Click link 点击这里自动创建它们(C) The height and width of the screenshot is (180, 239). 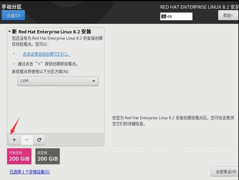[x=46, y=54]
